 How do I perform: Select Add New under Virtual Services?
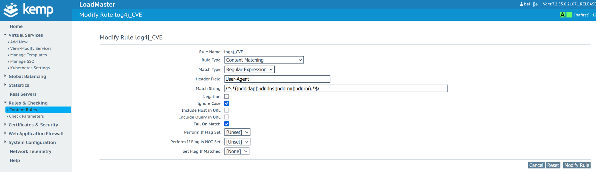point(19,42)
